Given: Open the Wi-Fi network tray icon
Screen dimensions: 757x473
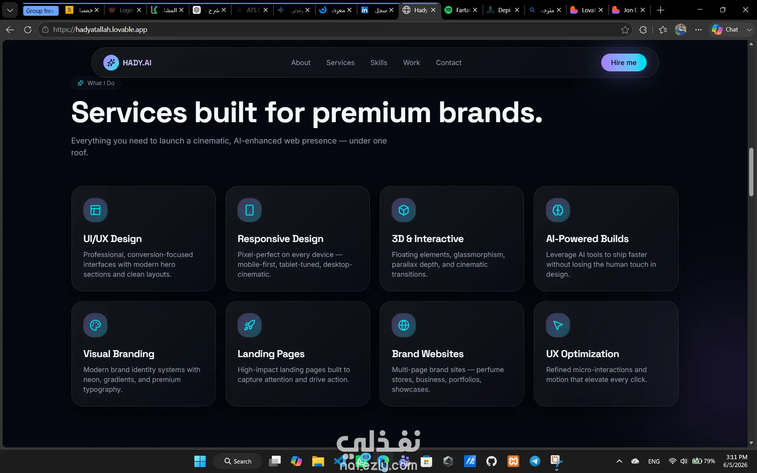Looking at the screenshot, I should (673, 461).
